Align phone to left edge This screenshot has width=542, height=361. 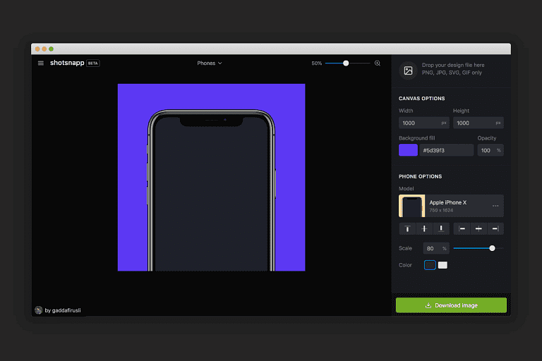462,228
